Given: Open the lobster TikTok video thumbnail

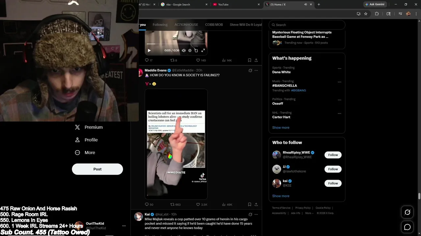Looking at the screenshot, I should tap(176, 144).
